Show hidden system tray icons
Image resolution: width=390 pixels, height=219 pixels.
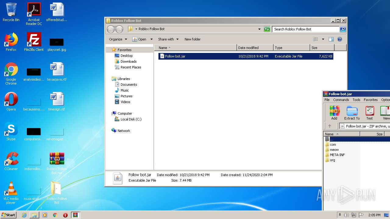(x=340, y=215)
